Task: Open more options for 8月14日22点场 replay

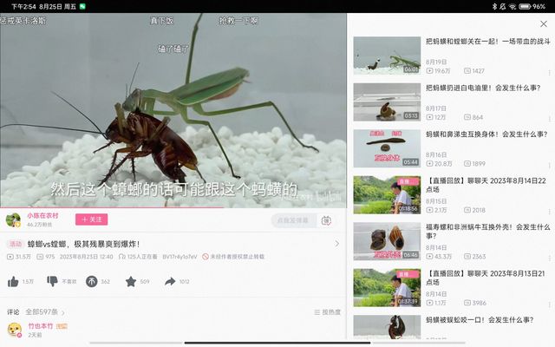Action: pyautogui.click(x=549, y=212)
